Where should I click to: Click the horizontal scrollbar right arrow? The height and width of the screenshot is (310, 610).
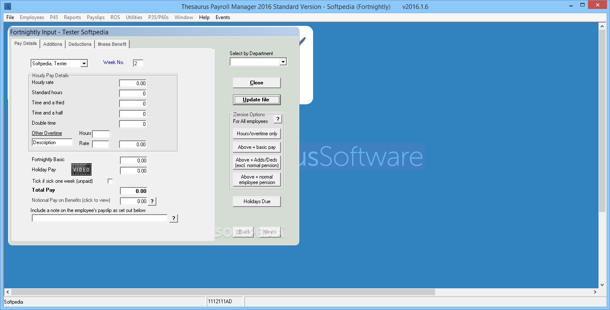[x=595, y=292]
